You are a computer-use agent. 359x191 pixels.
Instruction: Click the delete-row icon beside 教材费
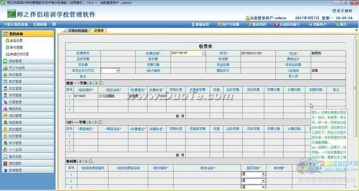(85, 161)
